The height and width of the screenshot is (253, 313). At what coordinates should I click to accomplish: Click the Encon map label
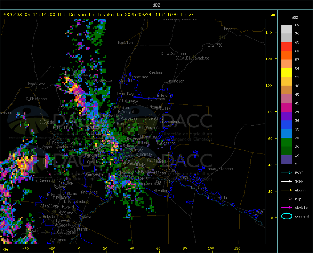[229, 29]
